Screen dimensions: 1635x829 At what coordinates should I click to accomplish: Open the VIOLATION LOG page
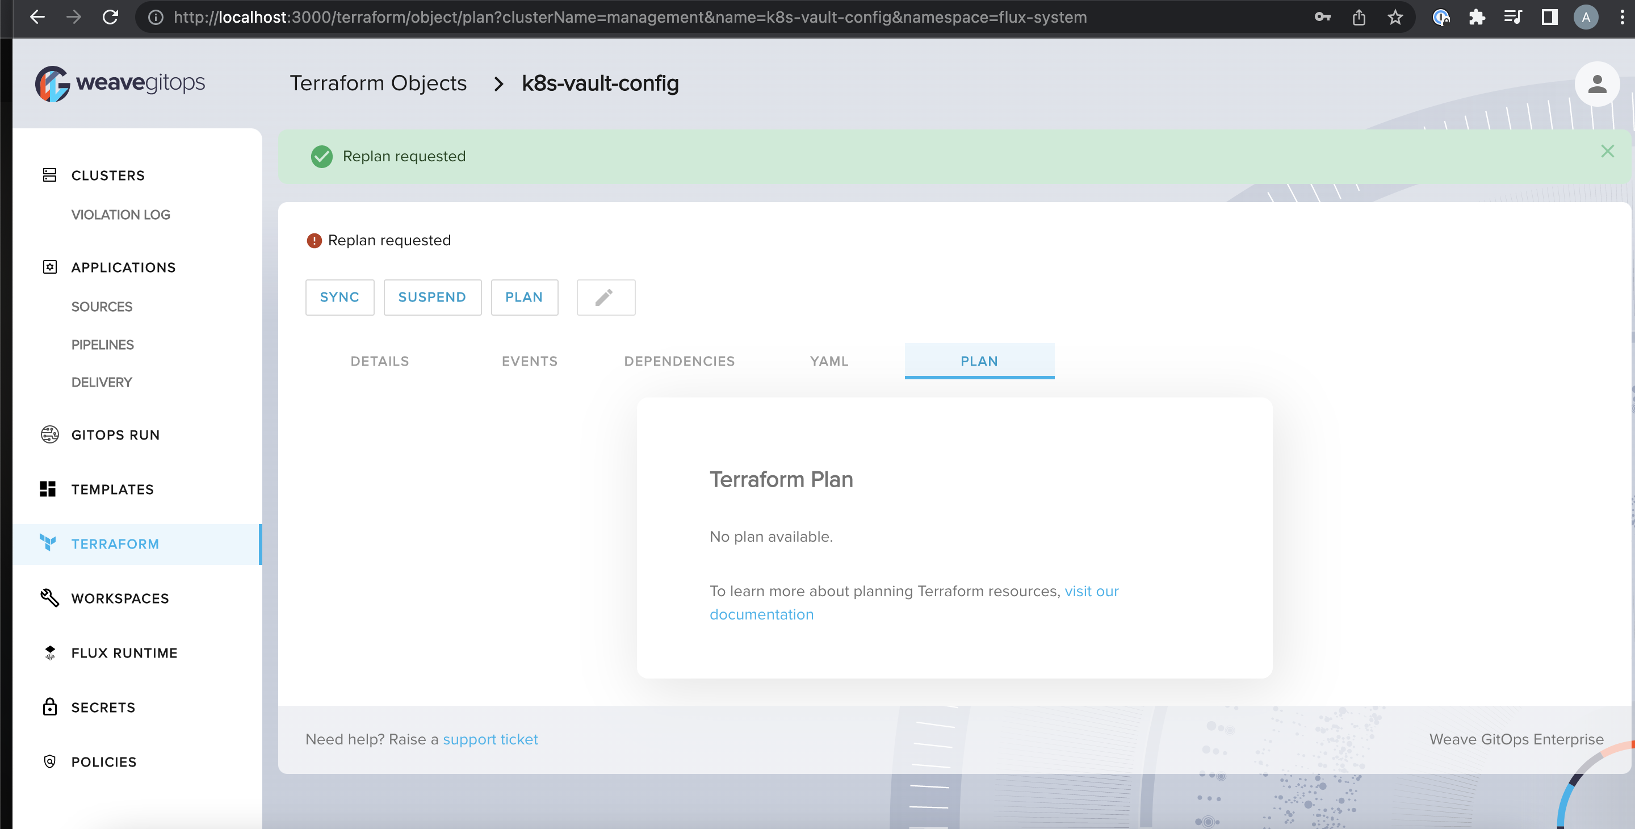point(120,215)
